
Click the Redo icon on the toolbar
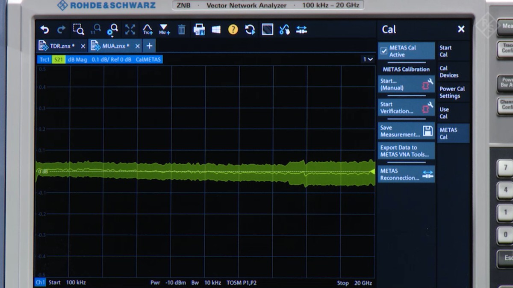tap(61, 29)
